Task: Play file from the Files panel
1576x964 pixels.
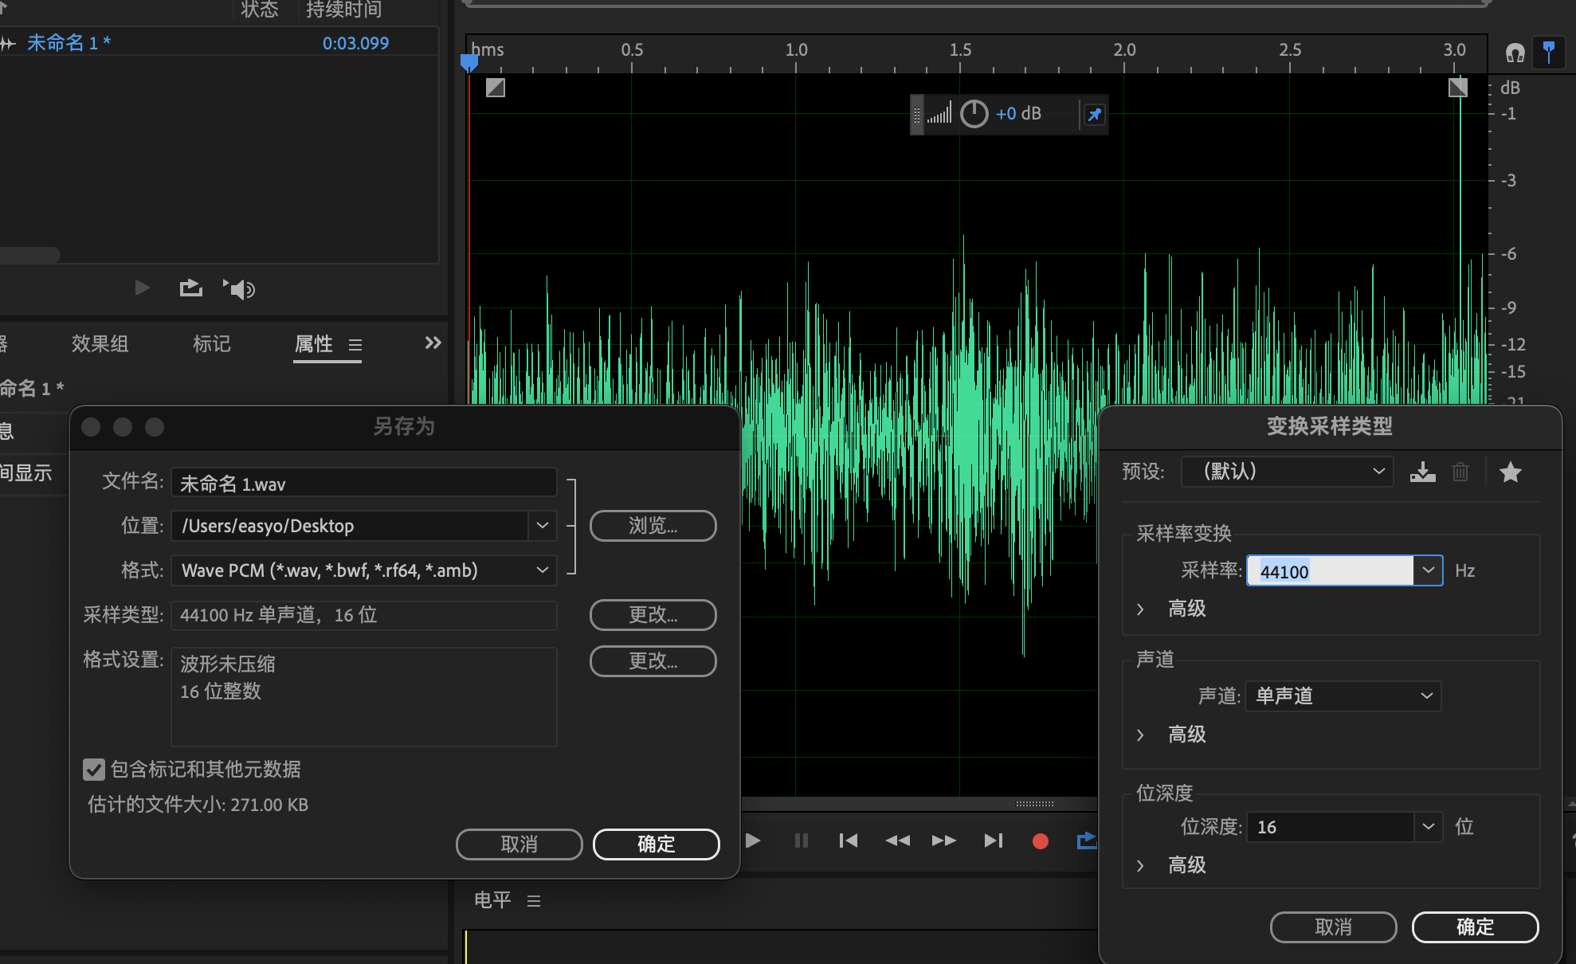Action: pyautogui.click(x=143, y=288)
